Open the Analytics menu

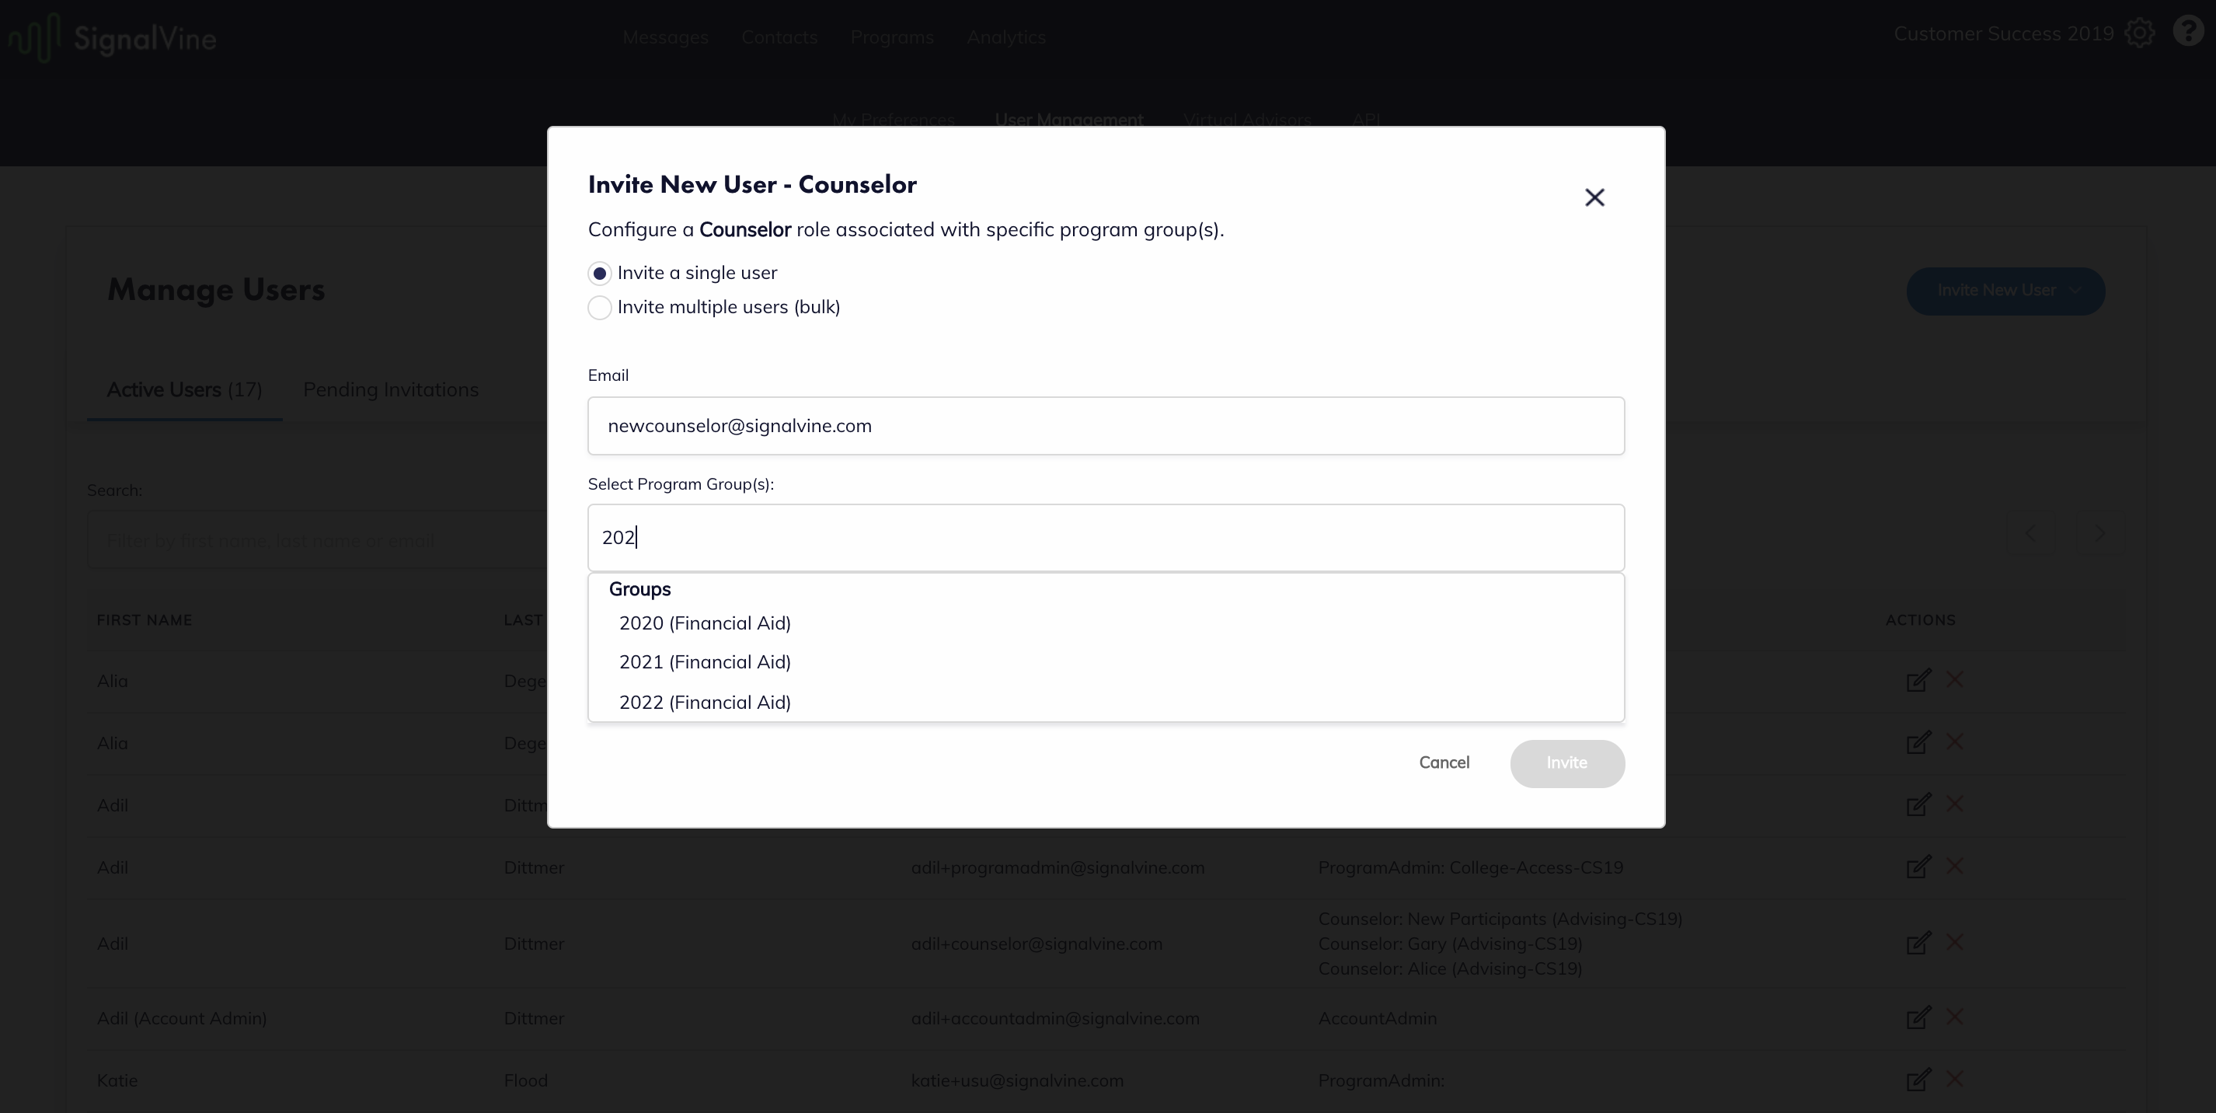1005,38
